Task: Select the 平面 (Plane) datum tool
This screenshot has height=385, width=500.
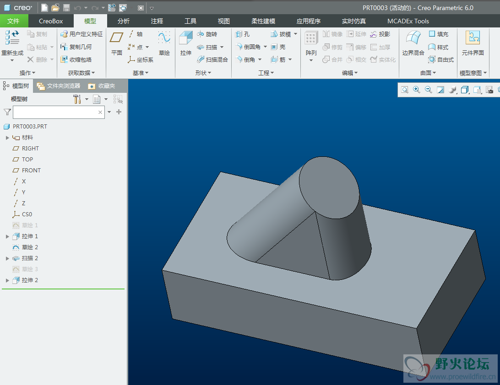Action: (x=116, y=43)
